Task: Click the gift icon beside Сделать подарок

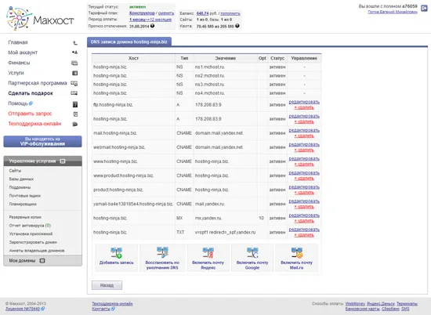Action: 74,93
